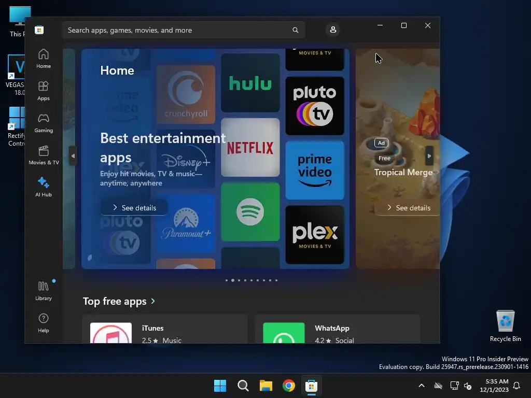
Task: Click the search magnifier icon in the Store
Action: coord(295,30)
